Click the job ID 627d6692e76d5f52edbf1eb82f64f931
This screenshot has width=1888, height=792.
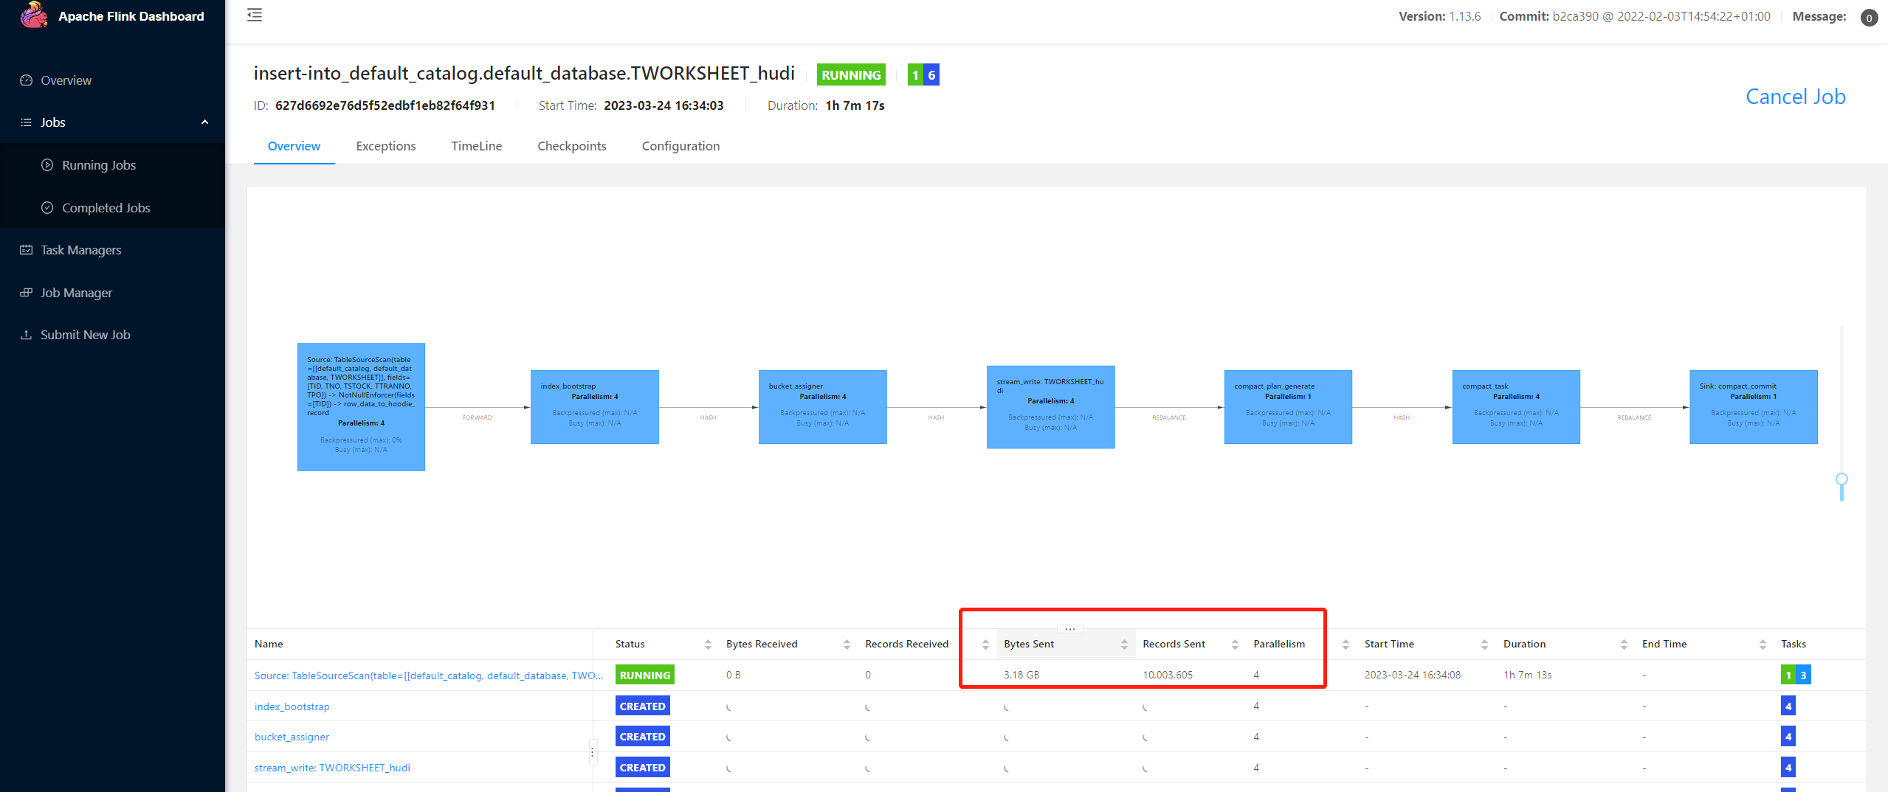click(385, 105)
